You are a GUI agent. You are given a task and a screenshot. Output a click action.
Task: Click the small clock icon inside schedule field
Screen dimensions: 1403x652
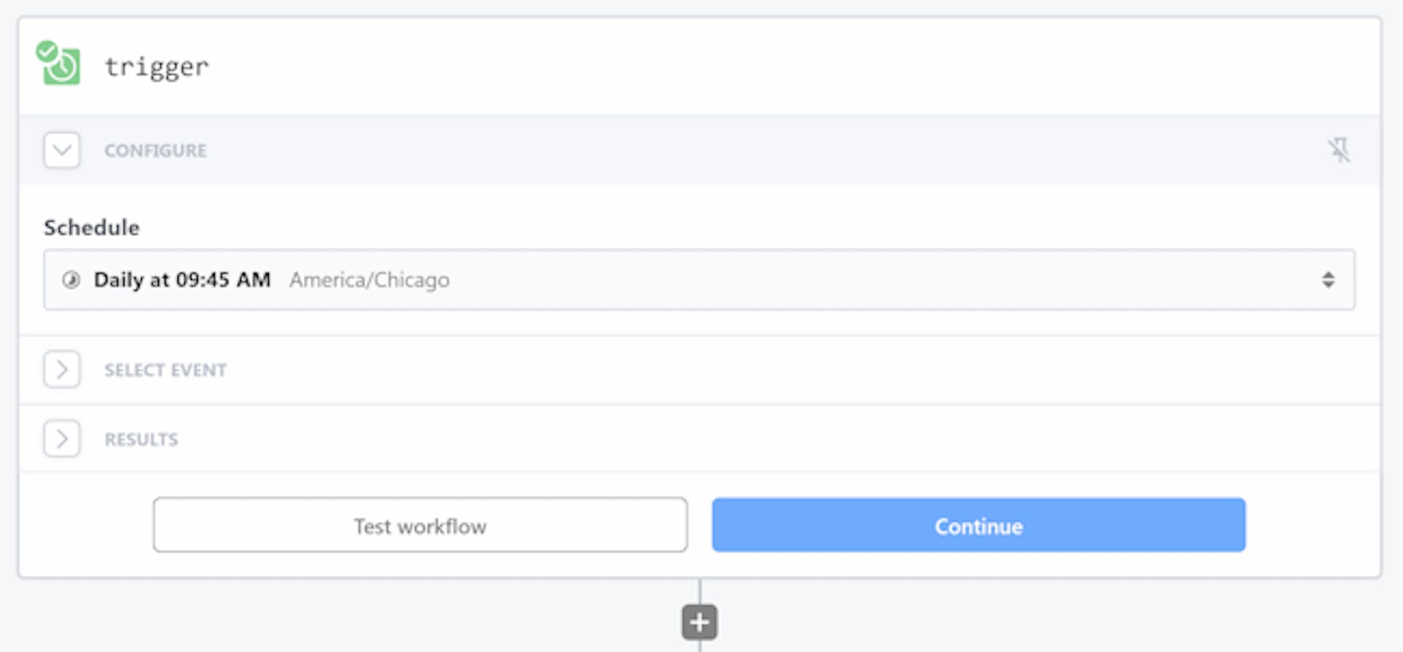tap(71, 280)
